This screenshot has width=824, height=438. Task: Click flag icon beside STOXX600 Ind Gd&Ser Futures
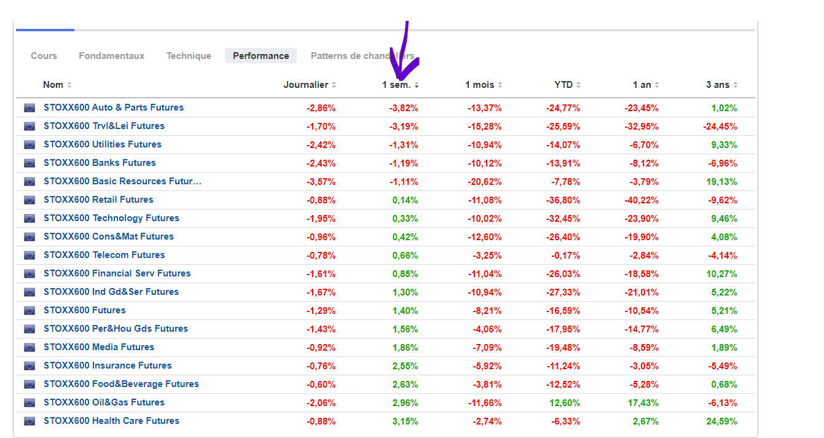[x=29, y=292]
